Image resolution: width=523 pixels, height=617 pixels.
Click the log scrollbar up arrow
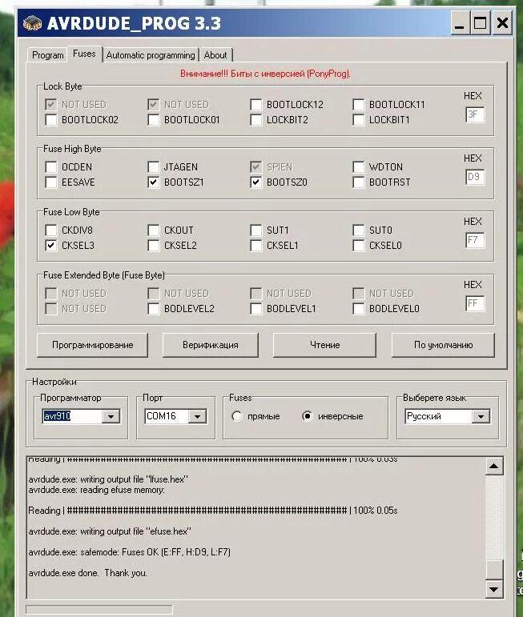[494, 467]
